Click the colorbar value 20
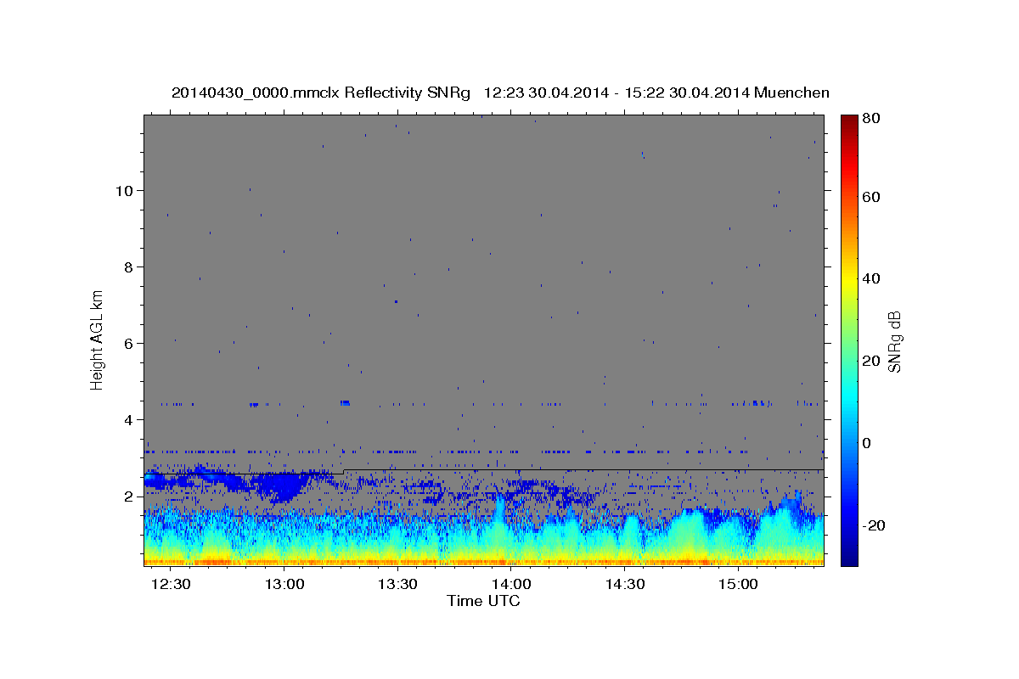This screenshot has height=679, width=1019. pyautogui.click(x=872, y=361)
